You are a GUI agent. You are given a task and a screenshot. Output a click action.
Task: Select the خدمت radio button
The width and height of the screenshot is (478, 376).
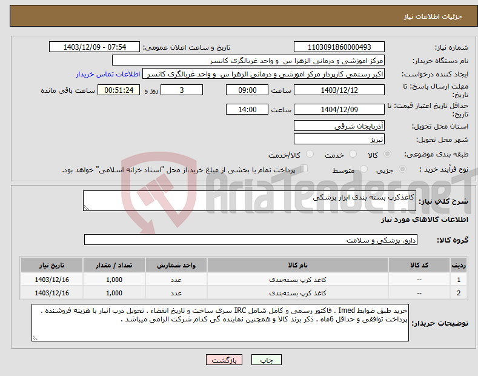click(353, 154)
